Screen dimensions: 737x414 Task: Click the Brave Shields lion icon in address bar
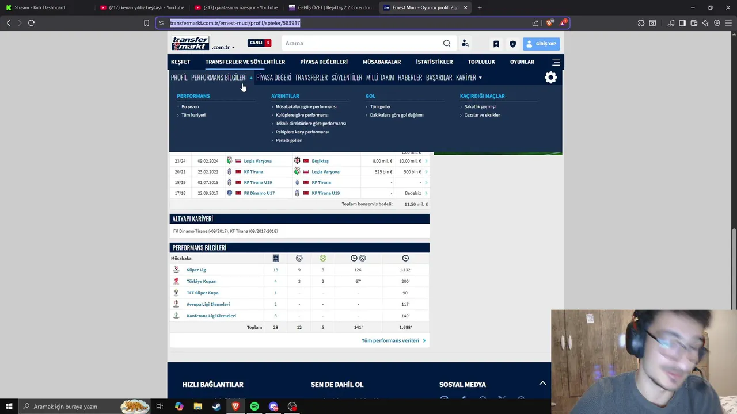pyautogui.click(x=549, y=23)
